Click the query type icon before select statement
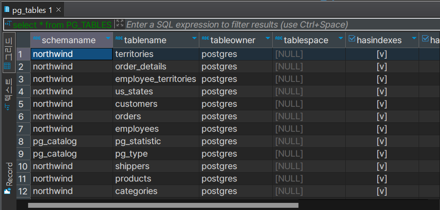Screen dimensions: 440x210 click(x=9, y=23)
